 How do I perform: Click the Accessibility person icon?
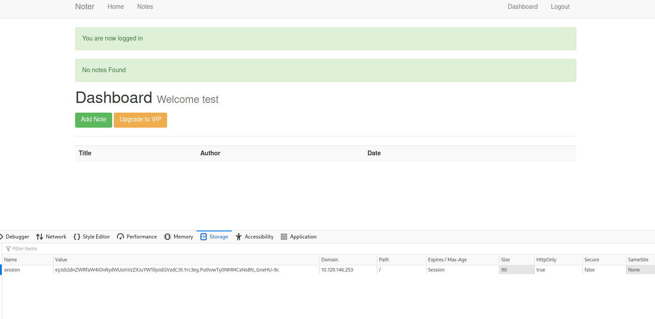(239, 237)
